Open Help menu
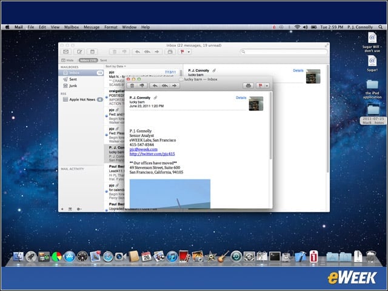This screenshot has height=291, width=388. coord(145,27)
